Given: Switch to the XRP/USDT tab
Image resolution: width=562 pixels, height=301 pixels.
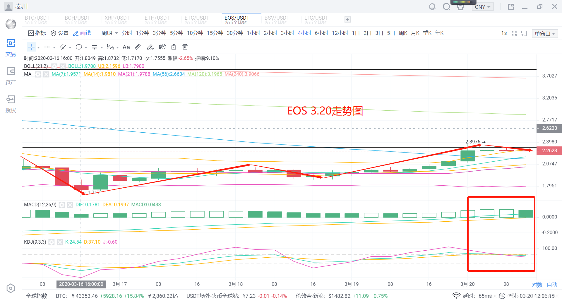Looking at the screenshot, I should (x=117, y=20).
